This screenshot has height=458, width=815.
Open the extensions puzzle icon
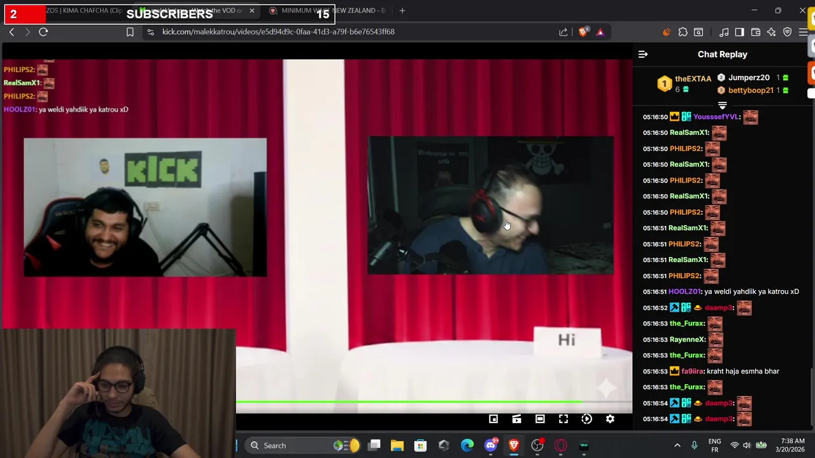(x=683, y=32)
